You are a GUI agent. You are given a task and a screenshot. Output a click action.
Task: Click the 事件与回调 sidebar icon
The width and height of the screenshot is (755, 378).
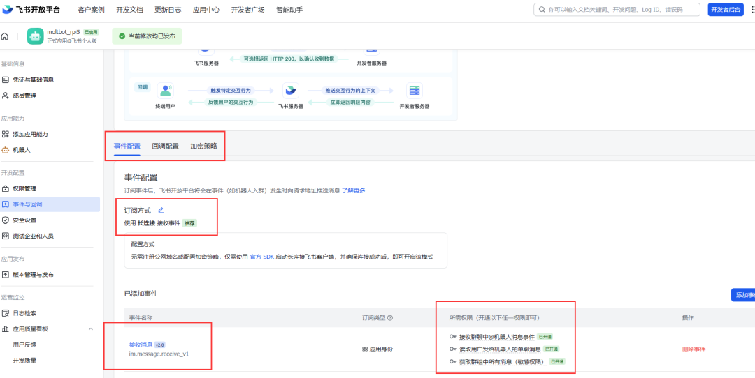point(6,204)
